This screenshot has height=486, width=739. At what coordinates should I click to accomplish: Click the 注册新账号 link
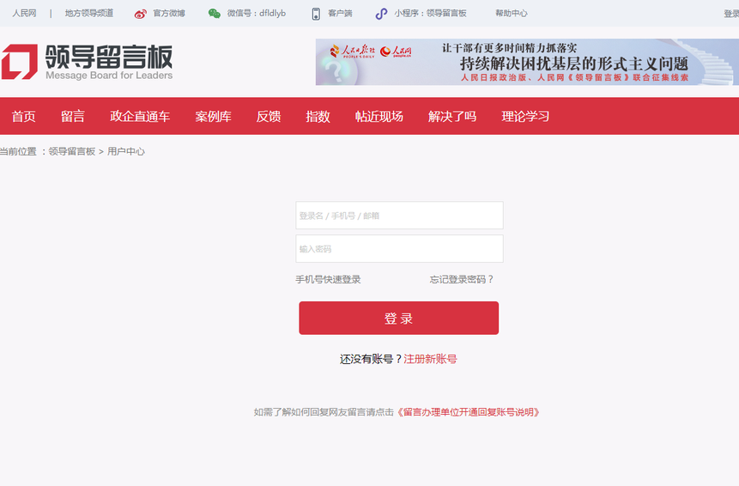(x=430, y=359)
